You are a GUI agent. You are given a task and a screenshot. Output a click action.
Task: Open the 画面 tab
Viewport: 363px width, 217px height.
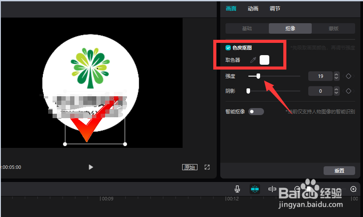coord(231,9)
